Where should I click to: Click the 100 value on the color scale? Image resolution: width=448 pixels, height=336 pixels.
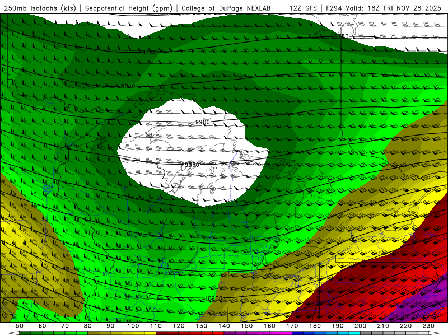coord(133,326)
